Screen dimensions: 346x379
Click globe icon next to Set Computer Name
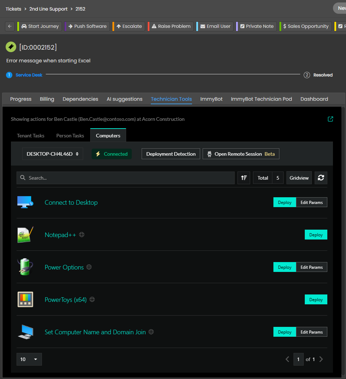tap(151, 332)
